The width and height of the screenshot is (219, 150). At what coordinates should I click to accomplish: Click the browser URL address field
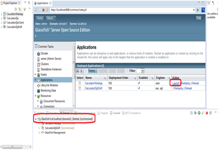pos(121,10)
